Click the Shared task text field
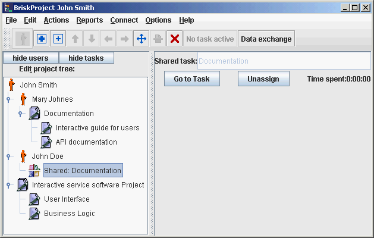The height and width of the screenshot is (238, 374). 284,61
